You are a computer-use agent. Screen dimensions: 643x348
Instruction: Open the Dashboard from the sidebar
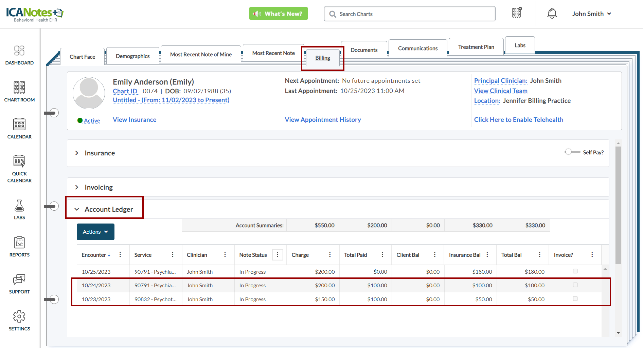[x=19, y=55]
